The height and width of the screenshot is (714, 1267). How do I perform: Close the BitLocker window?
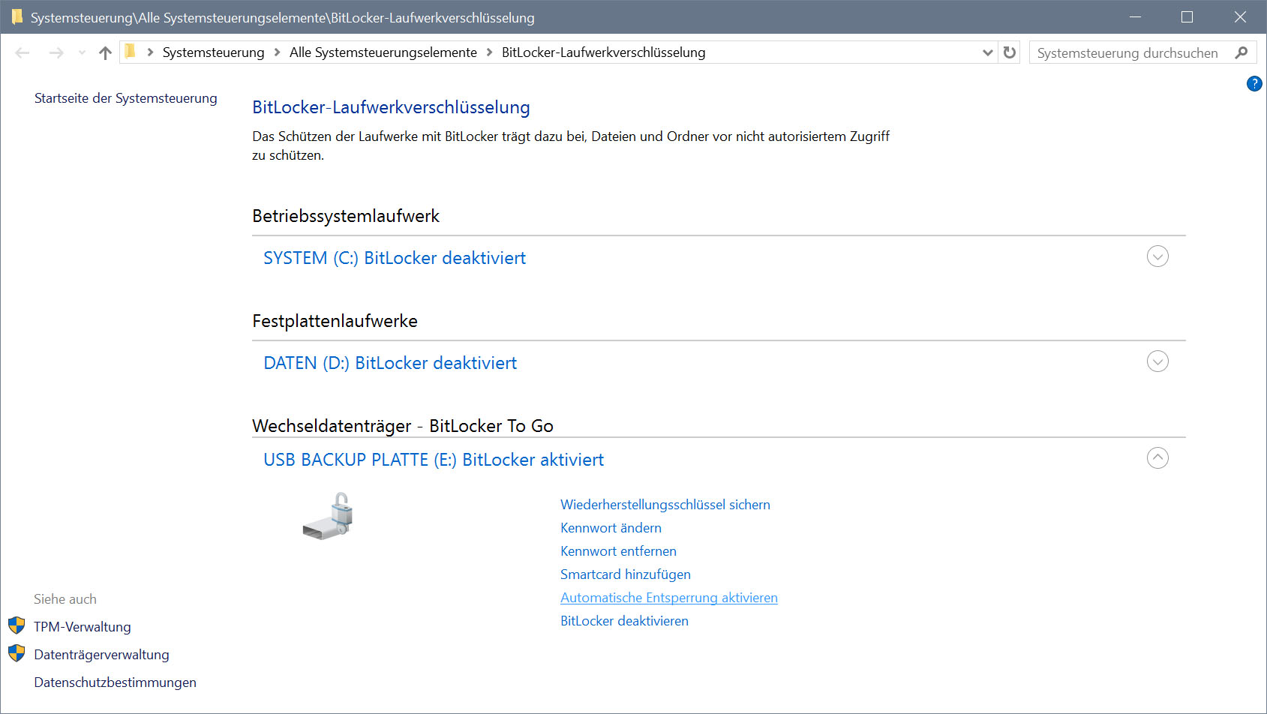[x=1240, y=16]
